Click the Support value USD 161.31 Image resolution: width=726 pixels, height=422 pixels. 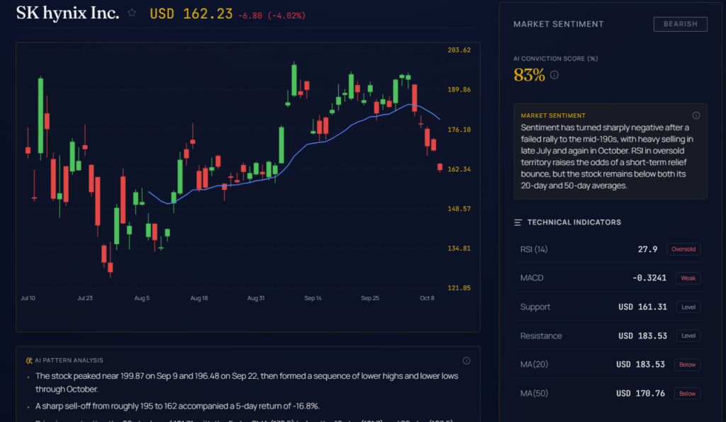(642, 307)
